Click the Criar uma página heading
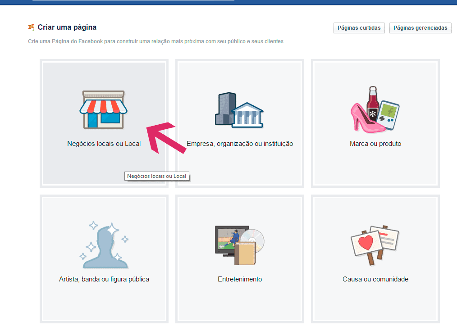 pos(67,27)
